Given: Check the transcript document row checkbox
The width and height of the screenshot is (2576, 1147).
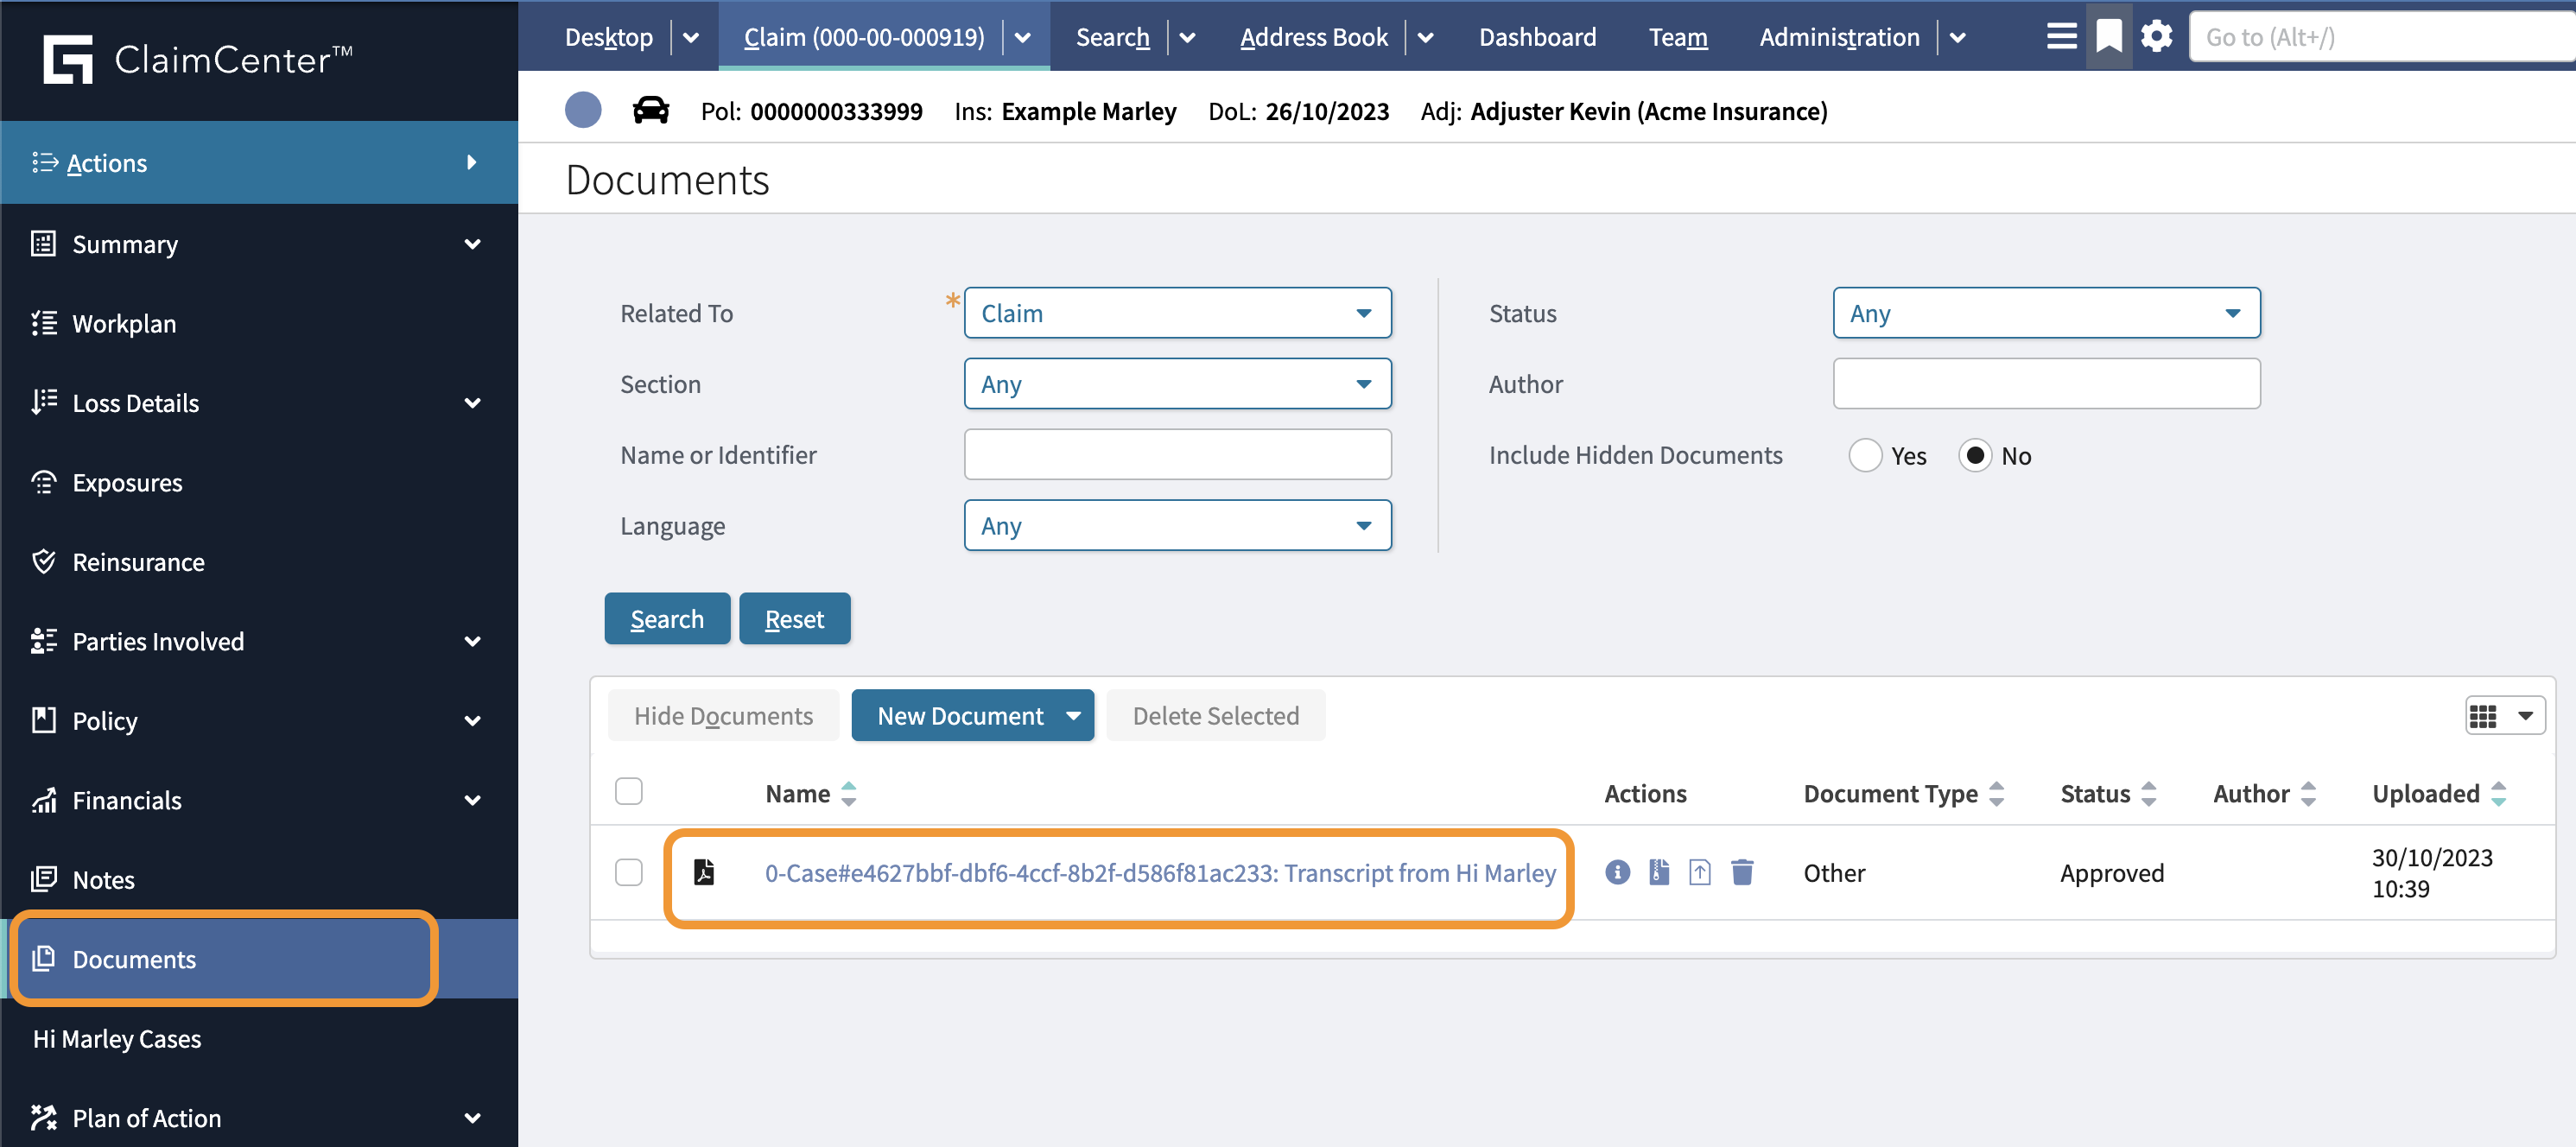Looking at the screenshot, I should point(629,872).
